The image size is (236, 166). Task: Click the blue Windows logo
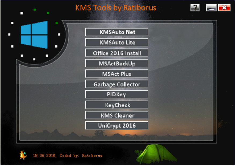[34, 35]
